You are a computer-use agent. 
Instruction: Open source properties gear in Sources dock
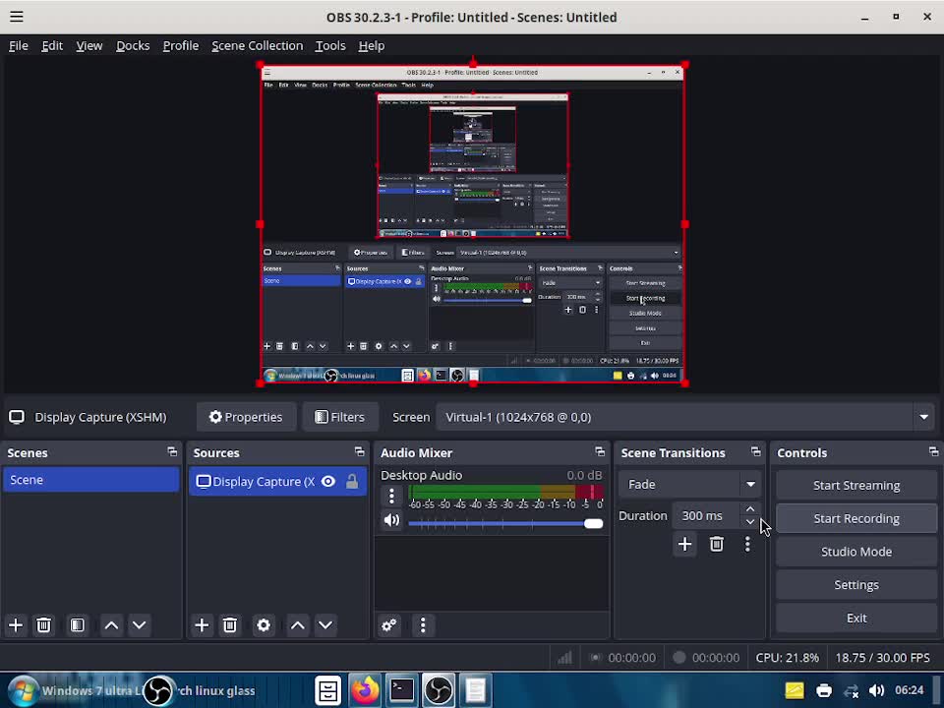(x=264, y=625)
